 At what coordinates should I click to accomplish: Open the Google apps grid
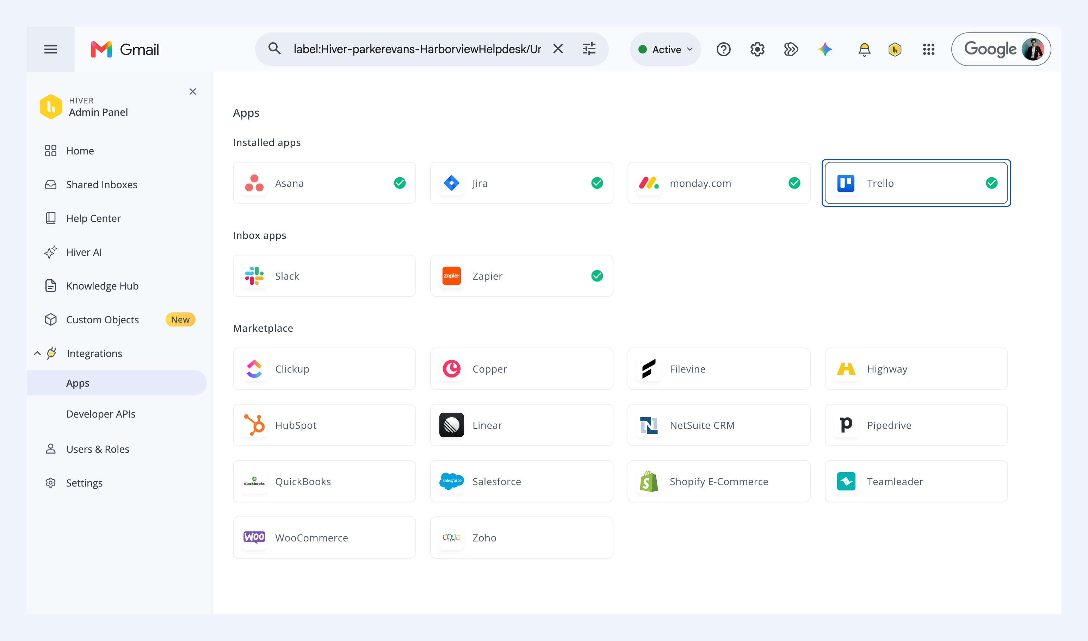pos(928,49)
